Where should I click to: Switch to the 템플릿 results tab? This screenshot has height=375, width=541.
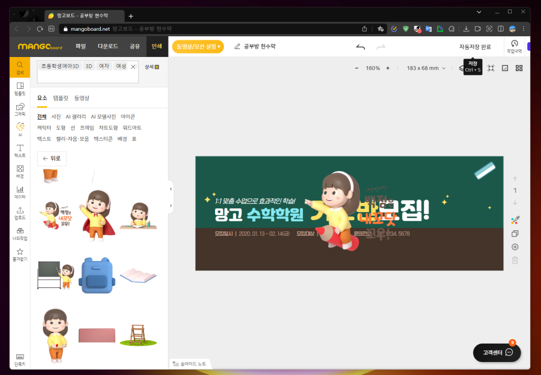[x=60, y=98]
